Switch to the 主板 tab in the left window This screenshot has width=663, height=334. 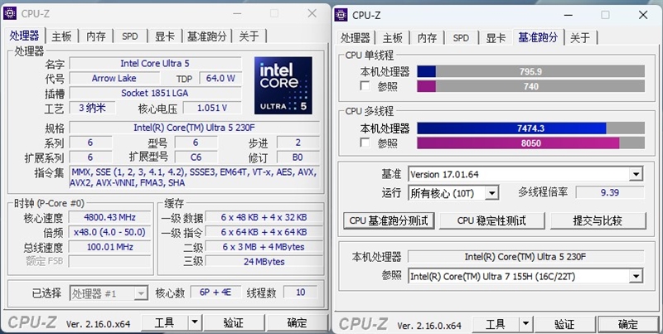point(62,36)
